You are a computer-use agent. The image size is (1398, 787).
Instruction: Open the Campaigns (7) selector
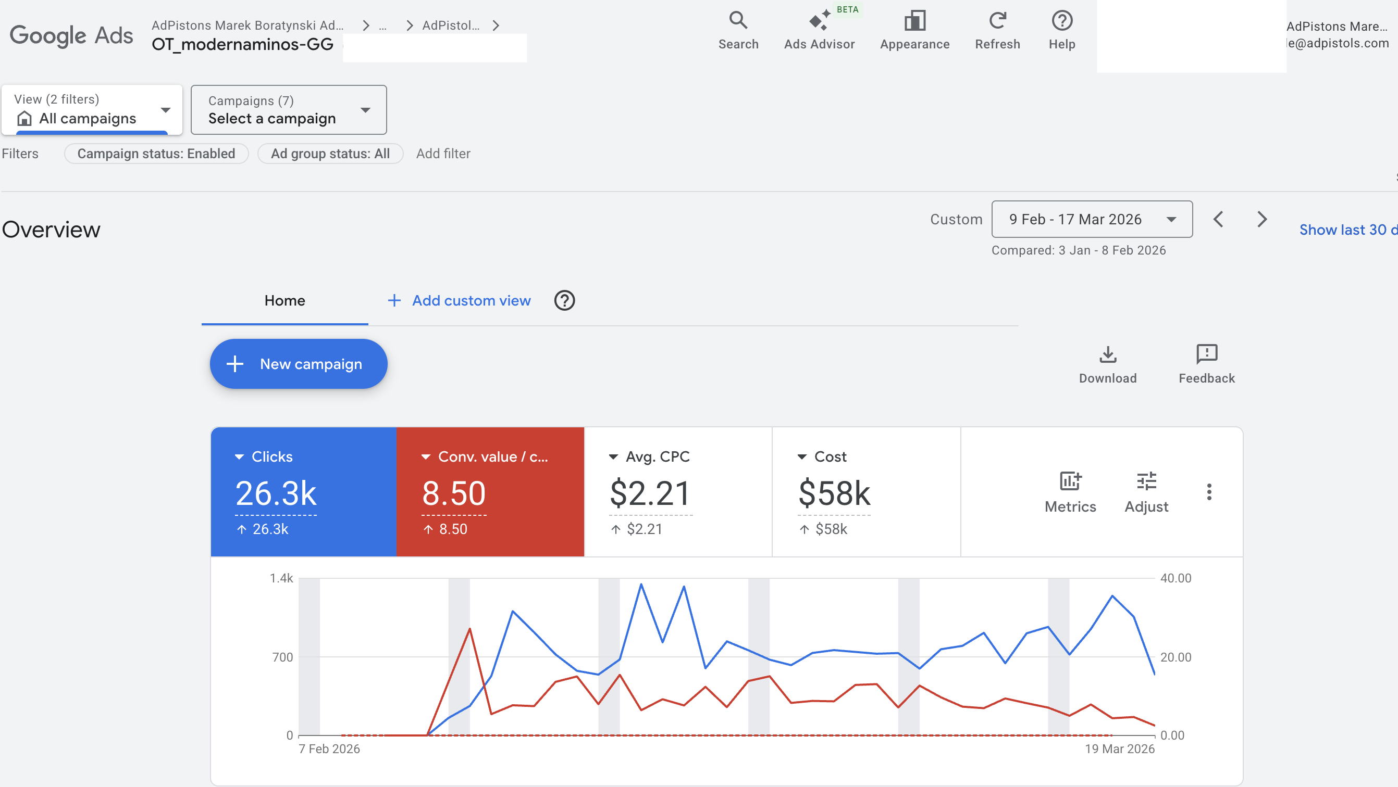click(x=289, y=109)
